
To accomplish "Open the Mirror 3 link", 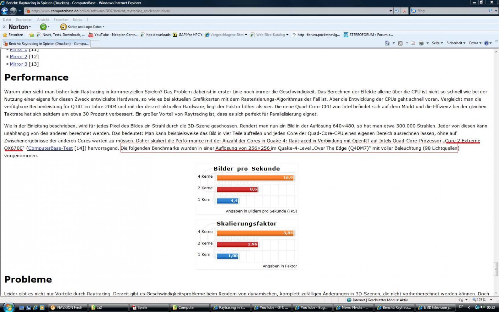I will pyautogui.click(x=19, y=64).
